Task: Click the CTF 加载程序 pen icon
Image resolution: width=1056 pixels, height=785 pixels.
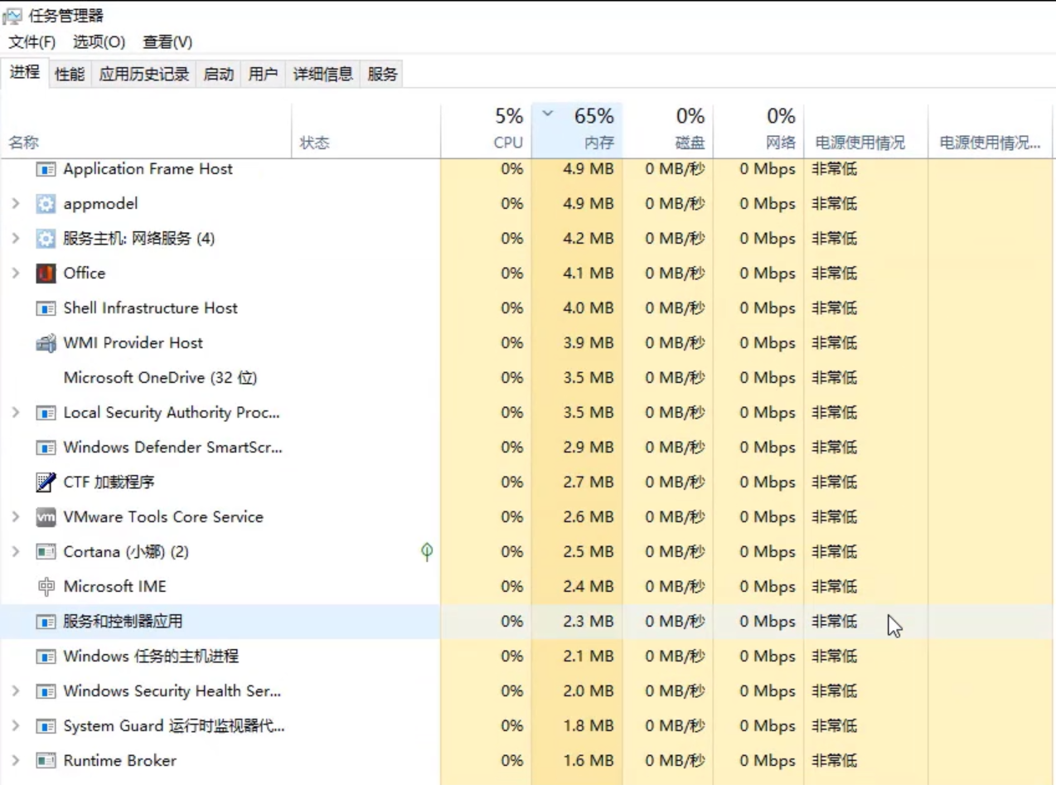Action: point(46,482)
